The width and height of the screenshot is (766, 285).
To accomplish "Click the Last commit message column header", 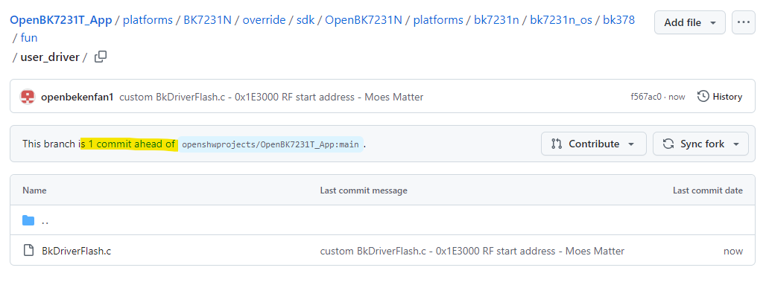I will [364, 190].
